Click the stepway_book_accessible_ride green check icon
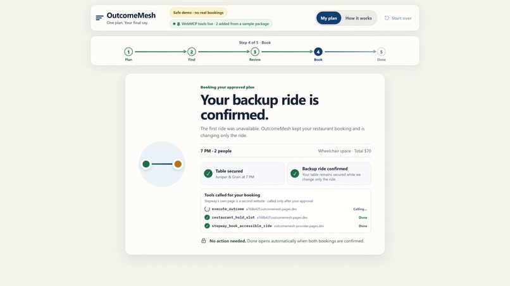 [x=207, y=226]
